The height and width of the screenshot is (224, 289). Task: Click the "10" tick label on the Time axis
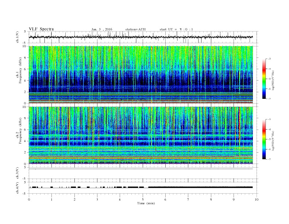tap(257, 199)
